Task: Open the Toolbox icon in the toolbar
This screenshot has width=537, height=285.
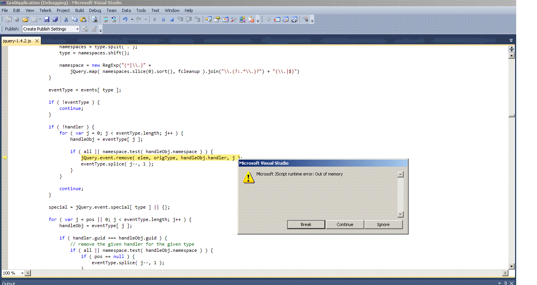Action: tap(234, 19)
